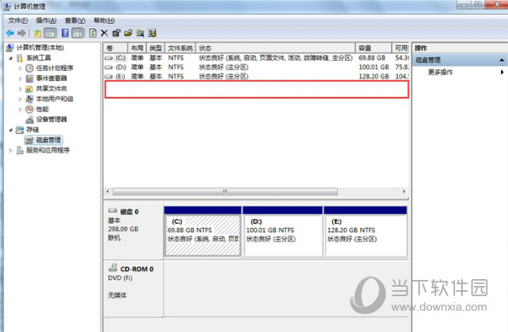The image size is (508, 332).
Task: Select 存储 in the tree
Action: click(32, 130)
